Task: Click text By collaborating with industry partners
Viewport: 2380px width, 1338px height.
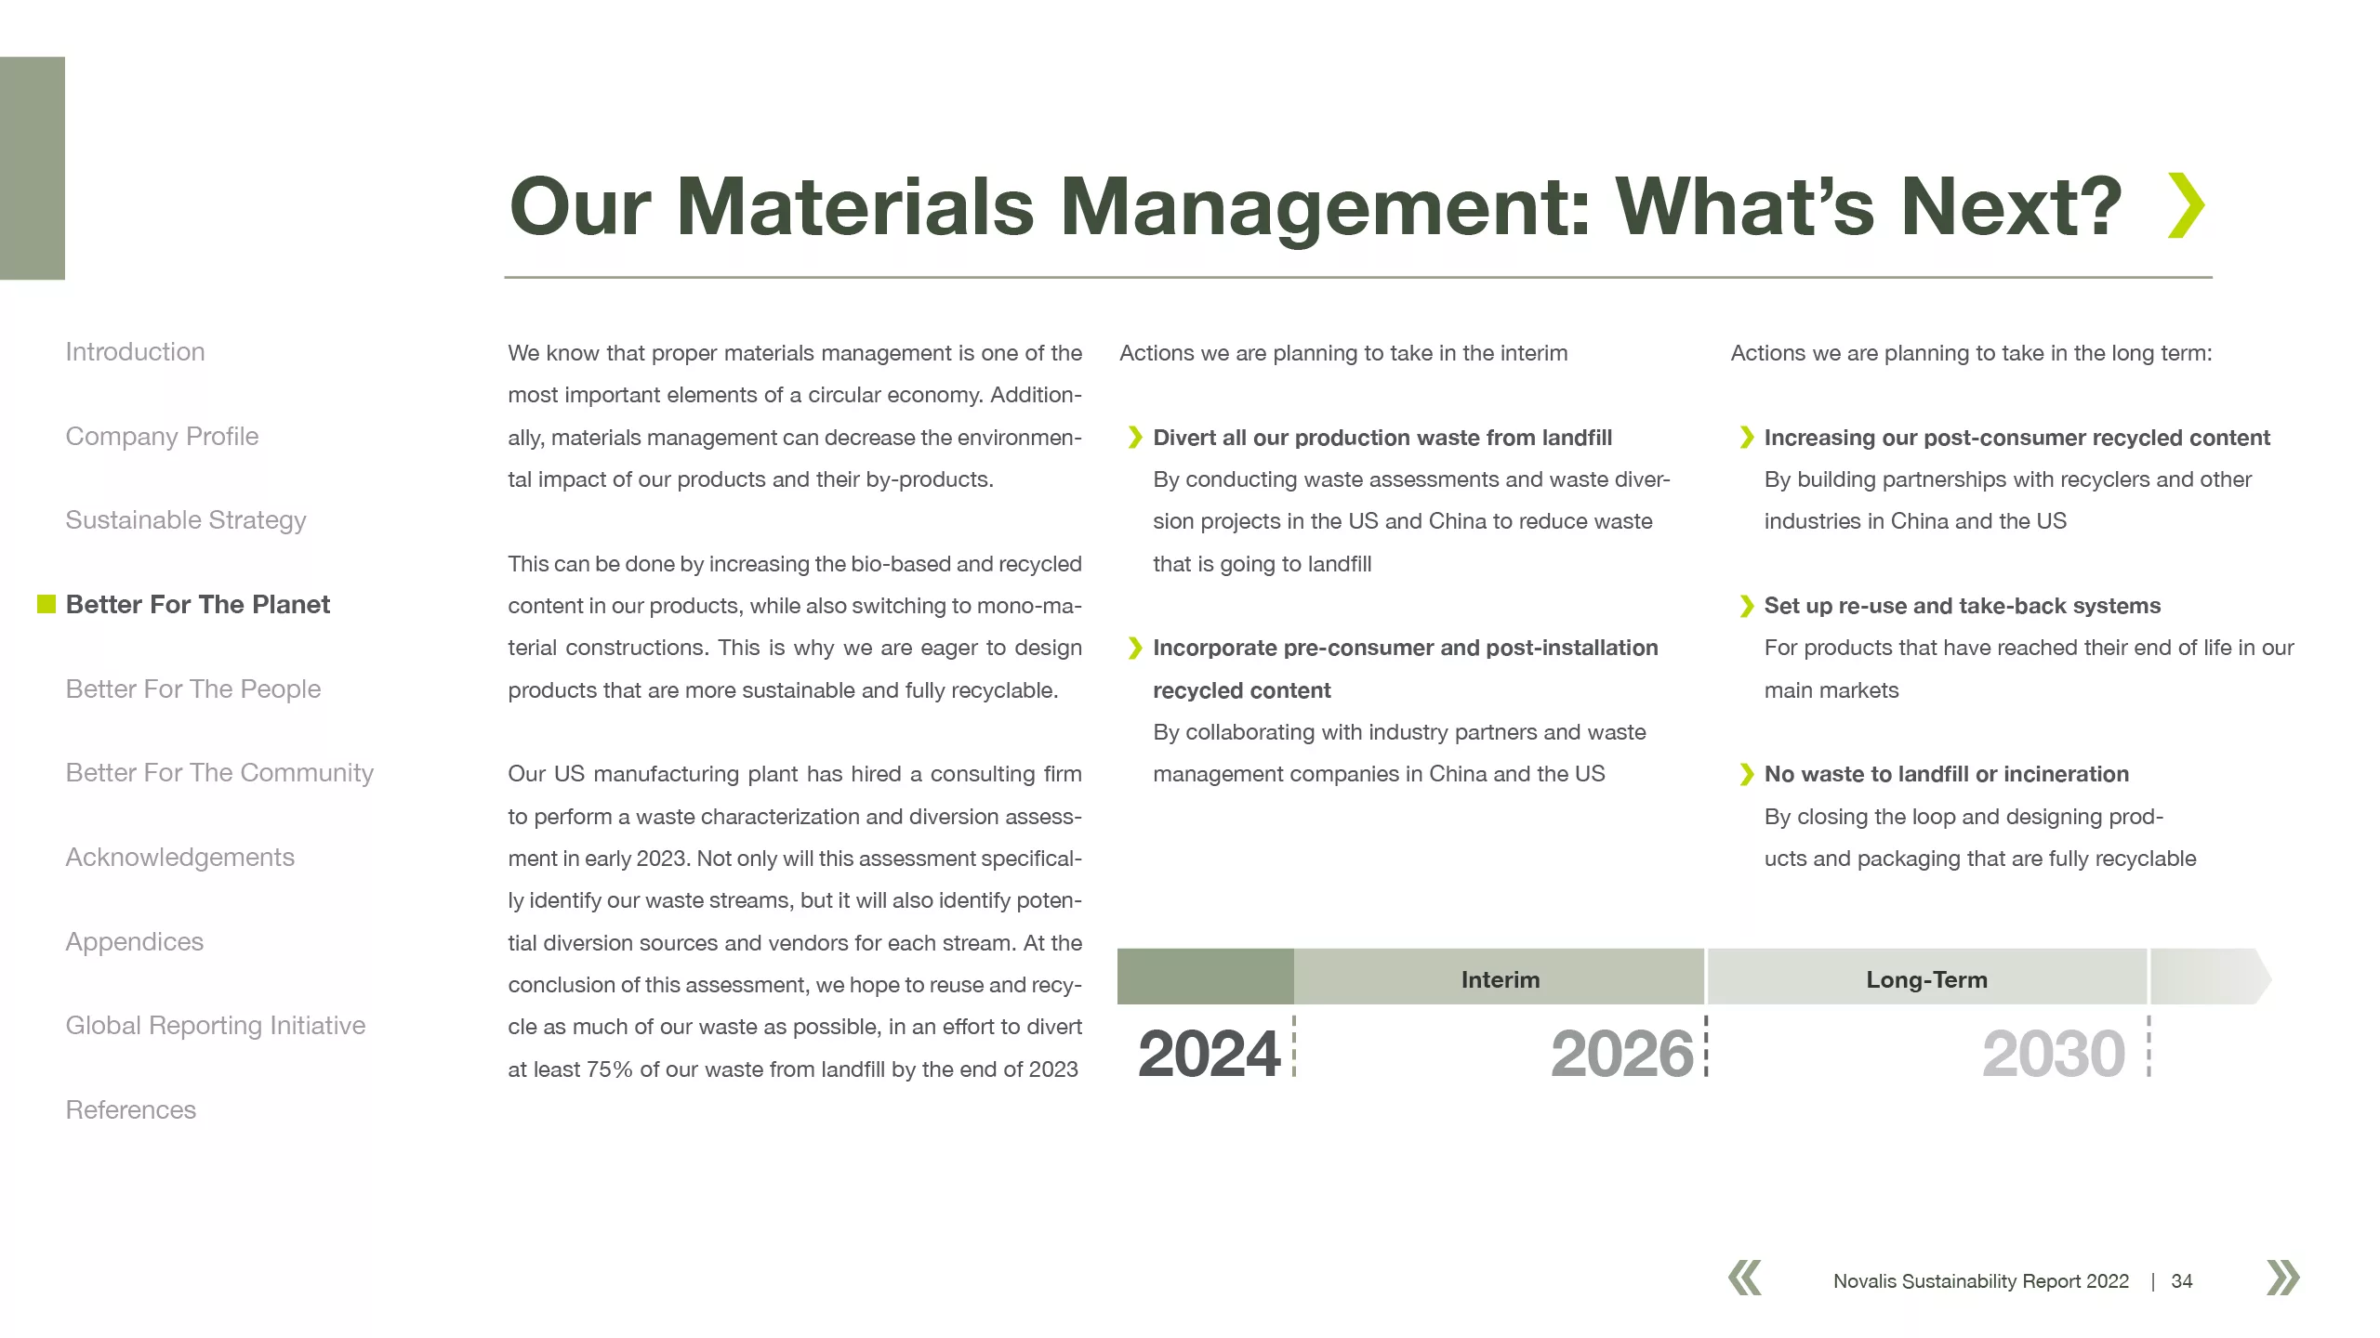Action: click(x=1399, y=753)
